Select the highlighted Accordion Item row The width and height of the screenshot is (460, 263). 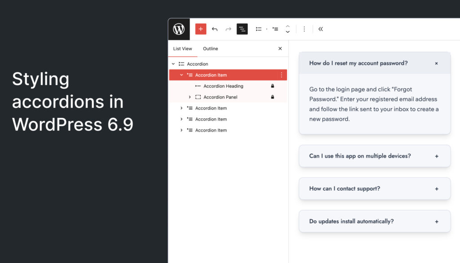click(228, 75)
